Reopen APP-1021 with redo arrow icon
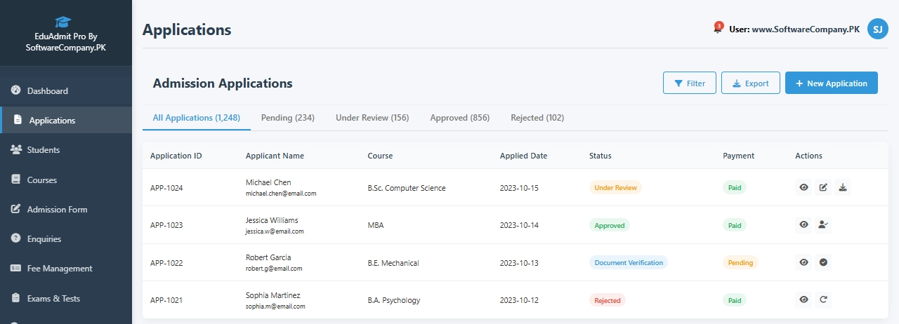The width and height of the screenshot is (899, 324). pos(824,299)
